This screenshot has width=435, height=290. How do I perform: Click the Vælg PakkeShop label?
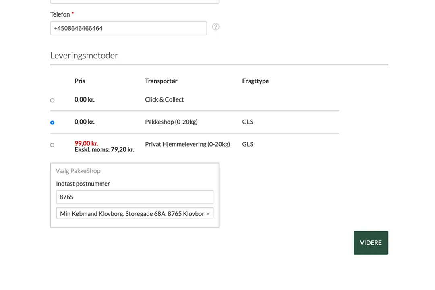pyautogui.click(x=78, y=171)
